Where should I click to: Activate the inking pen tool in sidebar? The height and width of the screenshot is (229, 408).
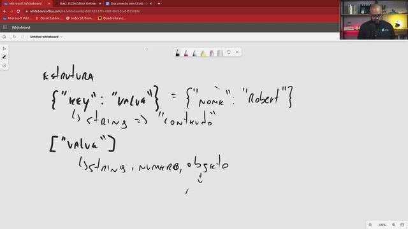4,57
